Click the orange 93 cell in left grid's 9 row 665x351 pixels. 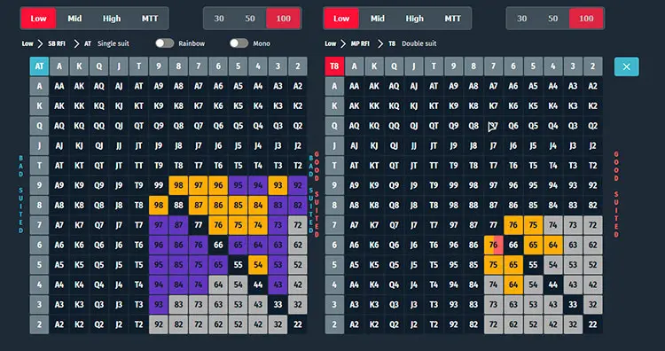278,185
